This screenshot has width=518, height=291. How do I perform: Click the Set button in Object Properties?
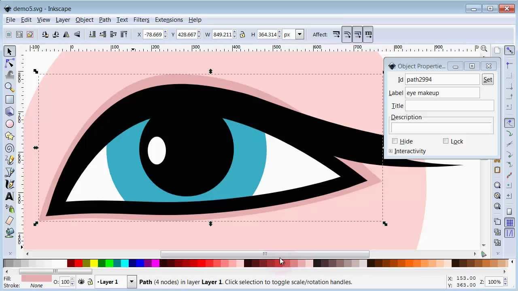click(488, 79)
